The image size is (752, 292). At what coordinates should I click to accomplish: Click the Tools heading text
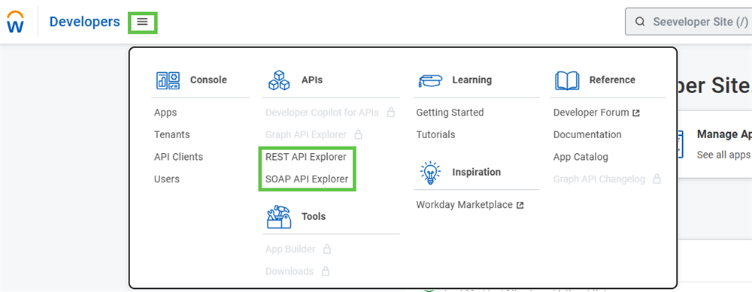314,216
